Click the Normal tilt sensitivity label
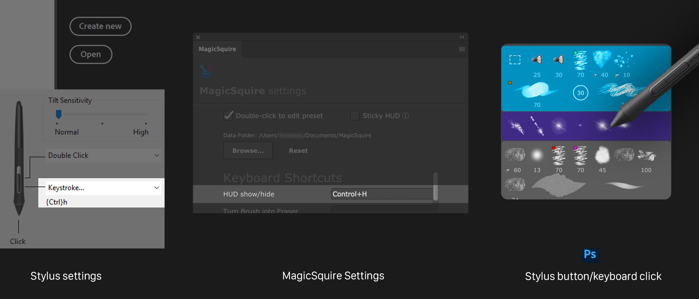This screenshot has height=299, width=699. [67, 132]
